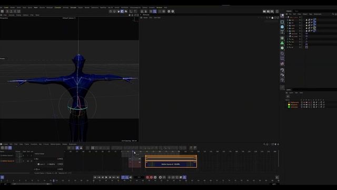
Task: Click the highlighted grid snapping icon in top toolbar
Action: point(154,11)
